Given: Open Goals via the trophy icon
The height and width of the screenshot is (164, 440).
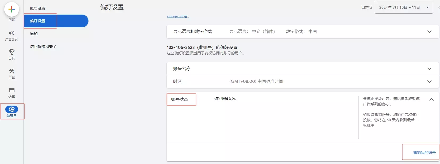Looking at the screenshot, I should [12, 52].
